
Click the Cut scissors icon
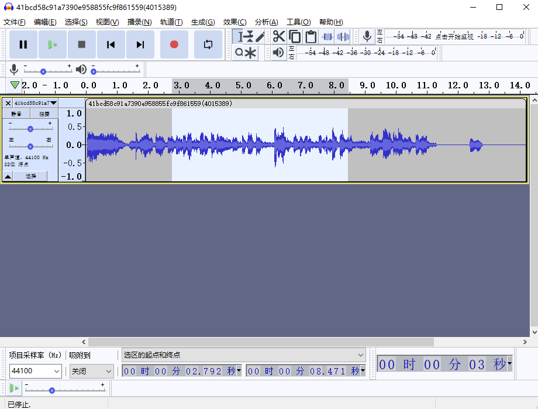click(279, 36)
